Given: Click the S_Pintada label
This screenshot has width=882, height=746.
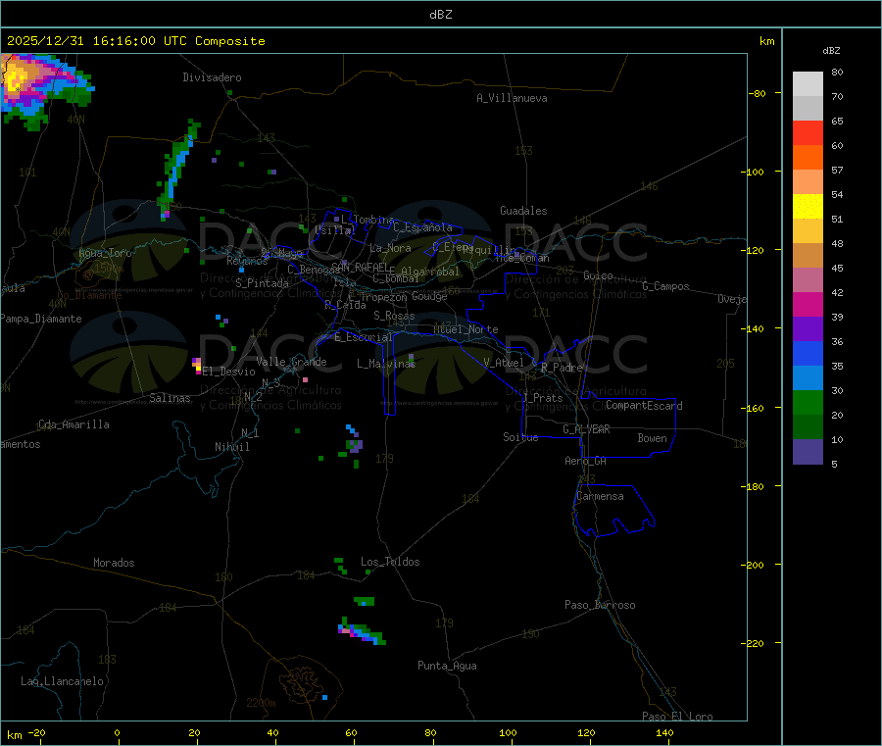Looking at the screenshot, I should click(262, 283).
